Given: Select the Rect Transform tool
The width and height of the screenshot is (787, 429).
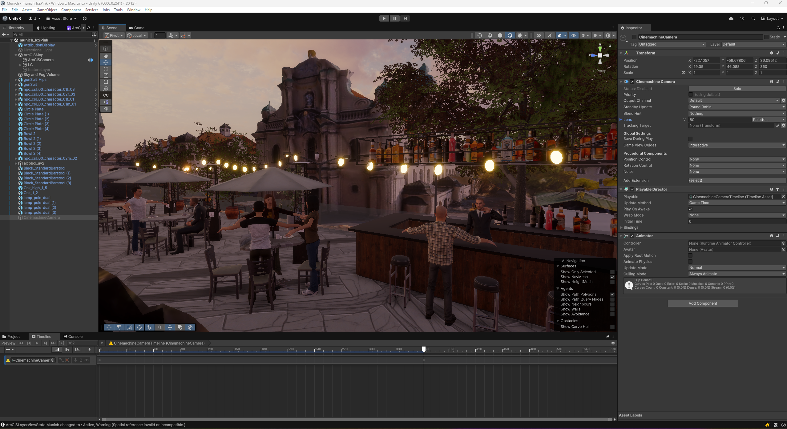Looking at the screenshot, I should 106,82.
